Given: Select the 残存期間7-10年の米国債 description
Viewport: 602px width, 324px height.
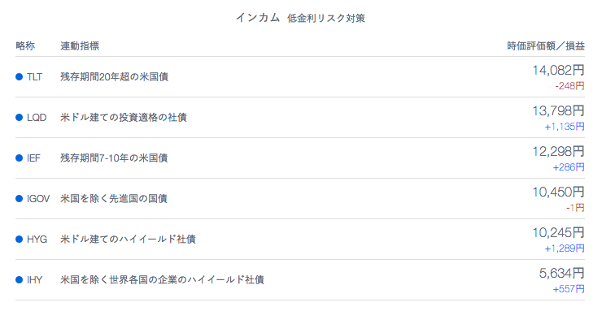Looking at the screenshot, I should [114, 158].
